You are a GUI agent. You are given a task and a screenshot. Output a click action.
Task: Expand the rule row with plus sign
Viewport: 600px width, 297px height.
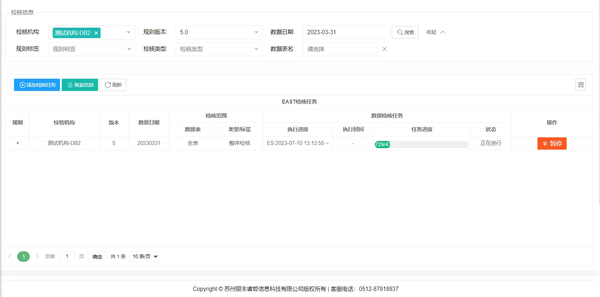[18, 143]
